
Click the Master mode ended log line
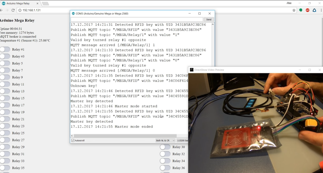[x=112, y=127]
